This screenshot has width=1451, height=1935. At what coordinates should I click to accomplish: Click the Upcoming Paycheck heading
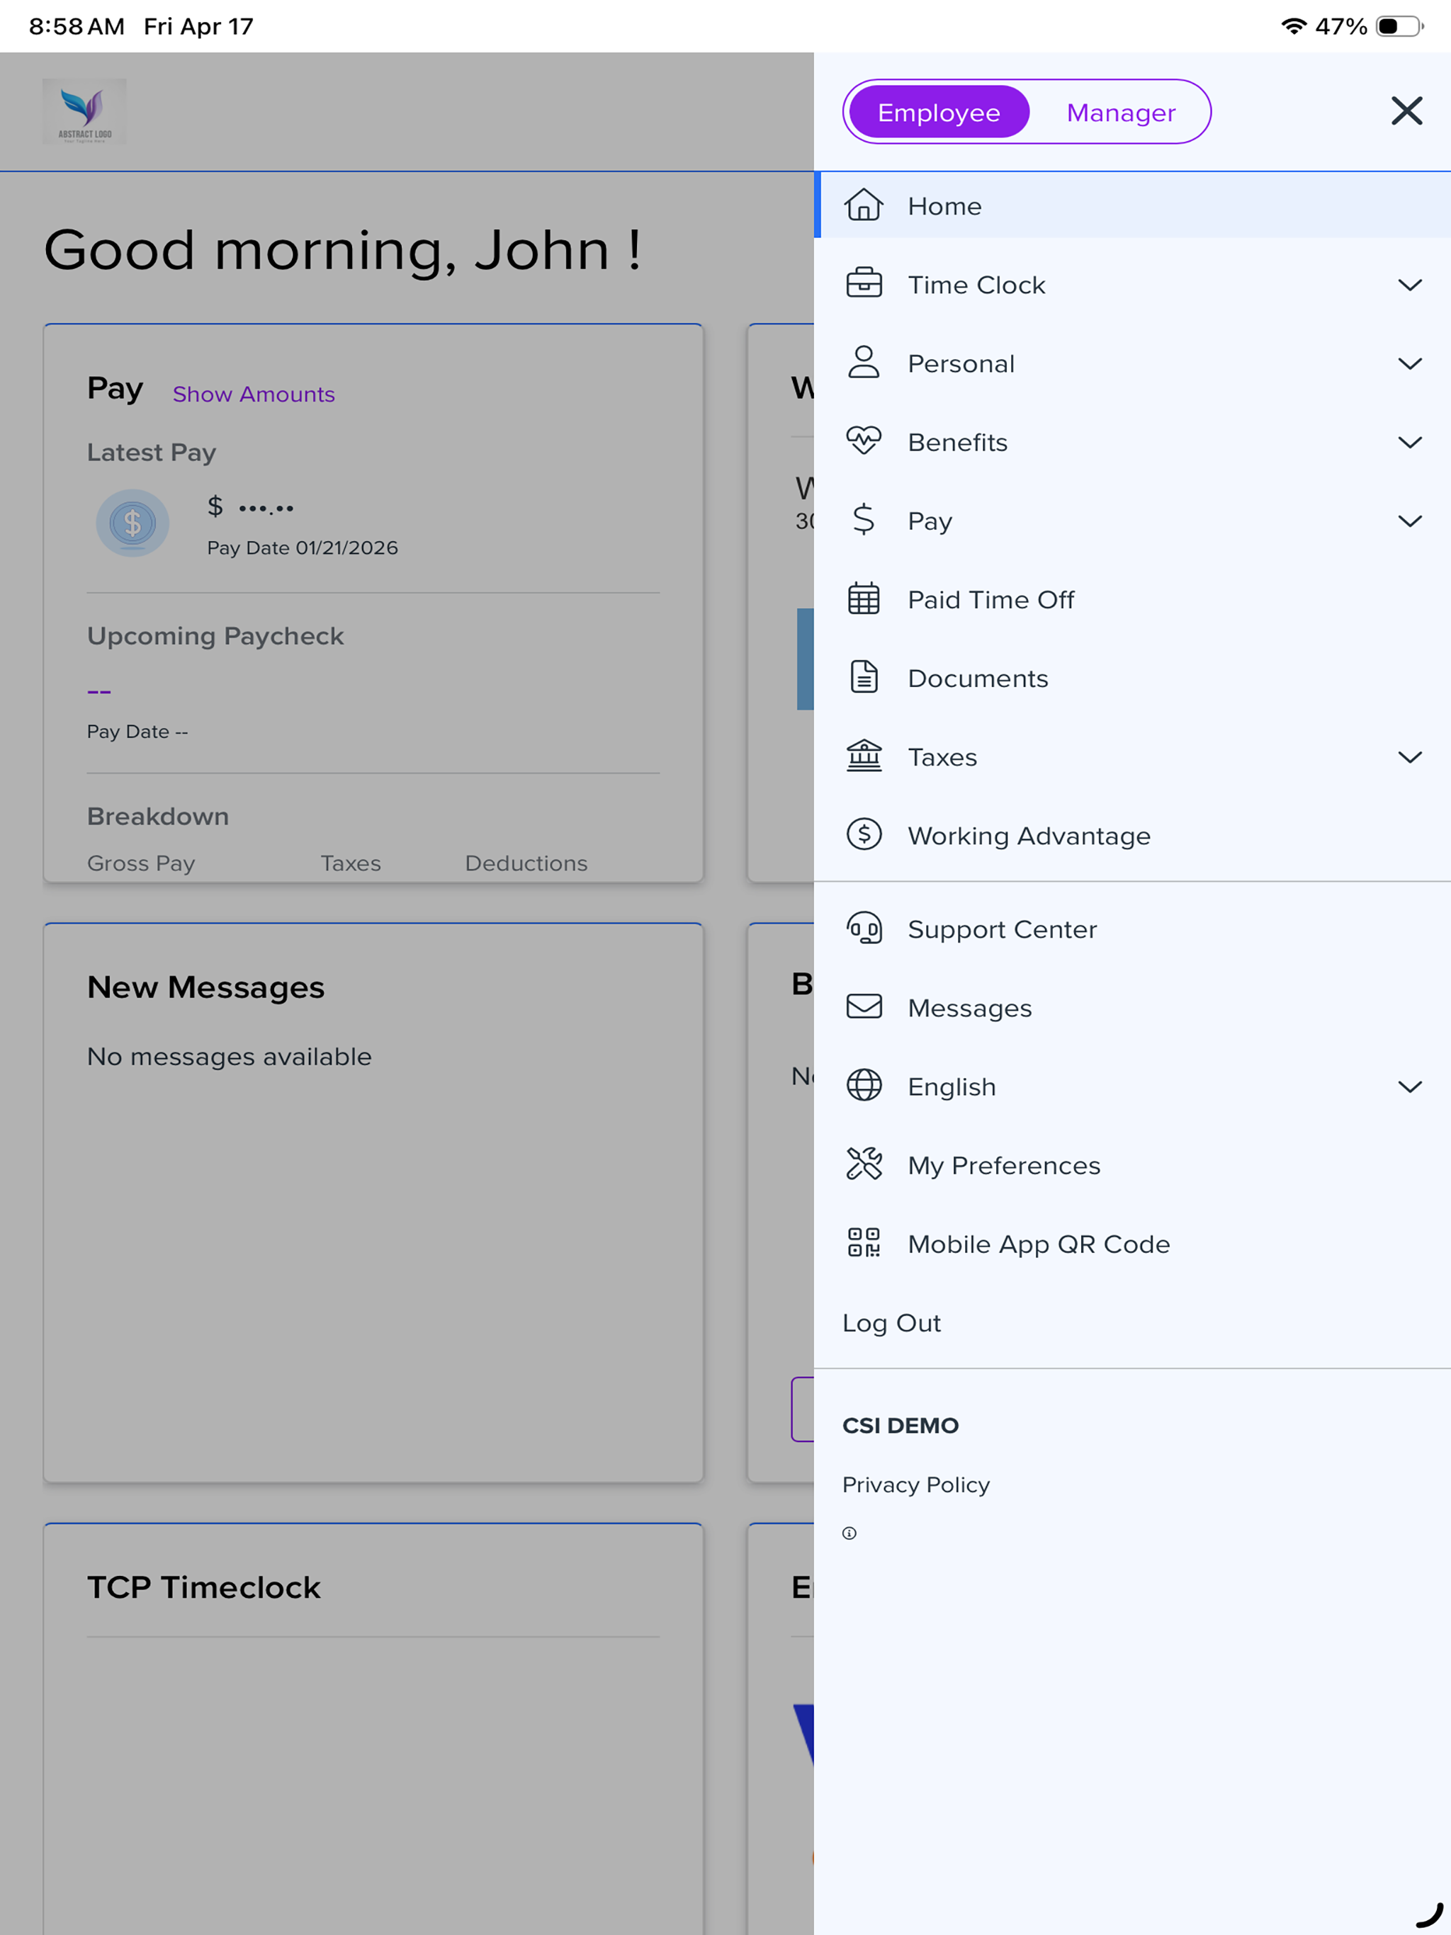(x=215, y=636)
